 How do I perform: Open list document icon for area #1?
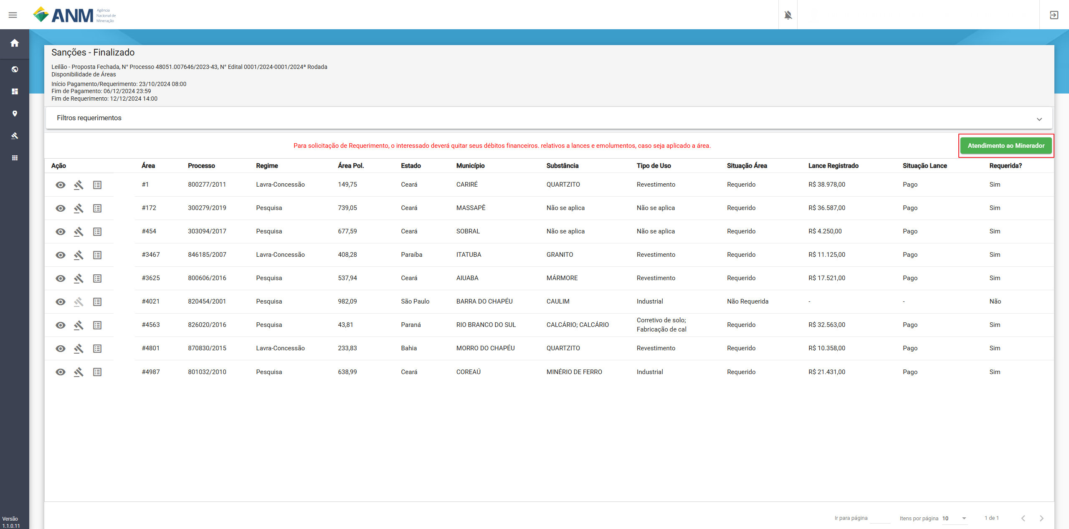97,185
